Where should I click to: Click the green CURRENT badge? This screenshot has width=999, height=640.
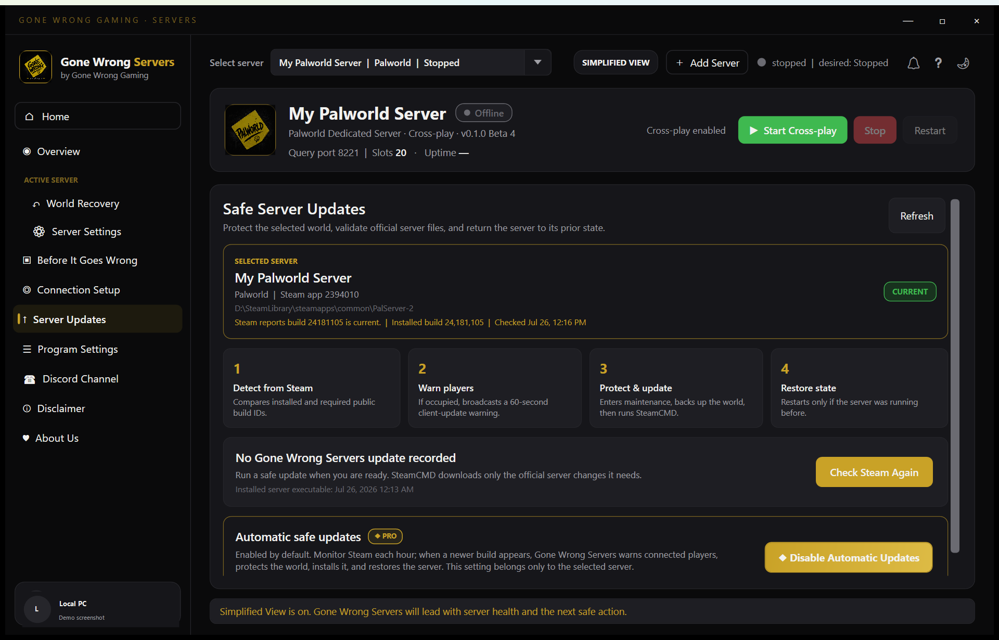[x=910, y=291]
